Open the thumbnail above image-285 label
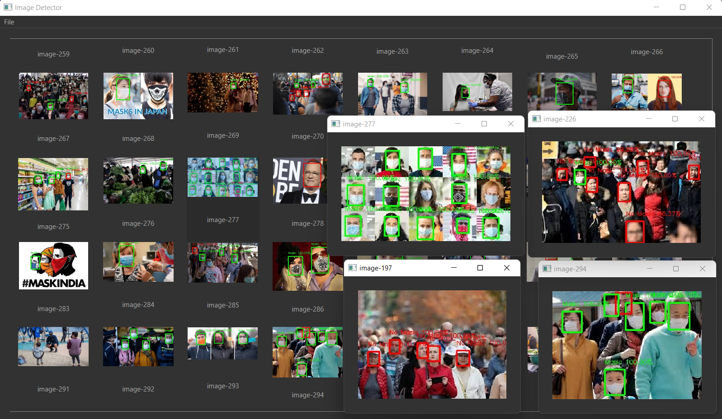This screenshot has height=419, width=722. click(223, 263)
